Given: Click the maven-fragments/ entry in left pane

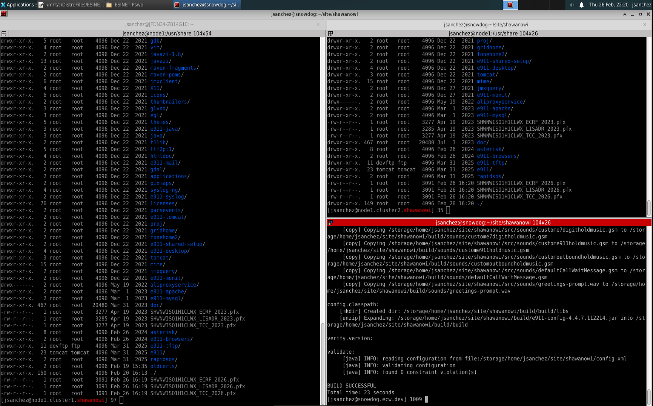Looking at the screenshot, I should [174, 68].
